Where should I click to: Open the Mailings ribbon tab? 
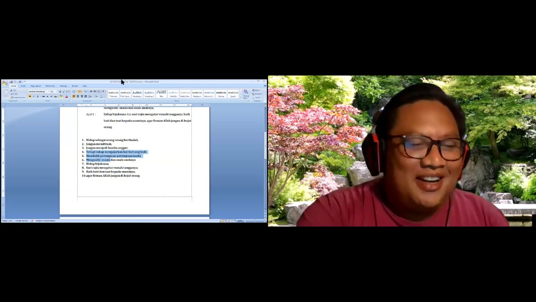(x=63, y=86)
